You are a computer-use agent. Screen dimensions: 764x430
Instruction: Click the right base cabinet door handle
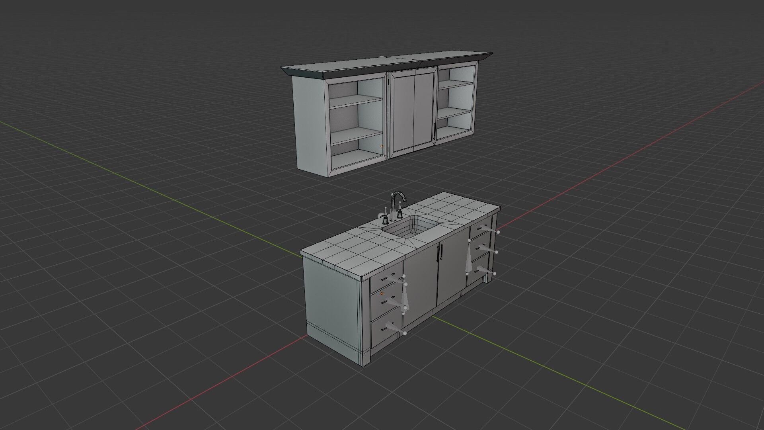point(441,253)
